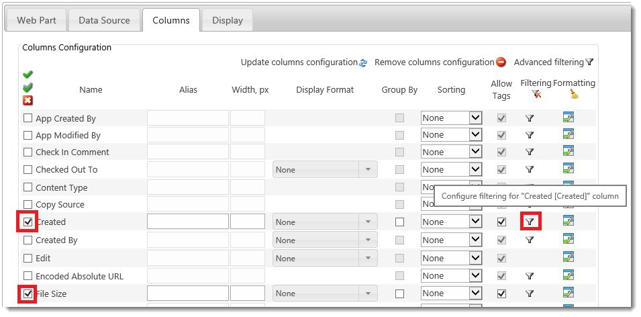Click green check mark select-all icon
The width and height of the screenshot is (641, 317).
click(x=28, y=75)
